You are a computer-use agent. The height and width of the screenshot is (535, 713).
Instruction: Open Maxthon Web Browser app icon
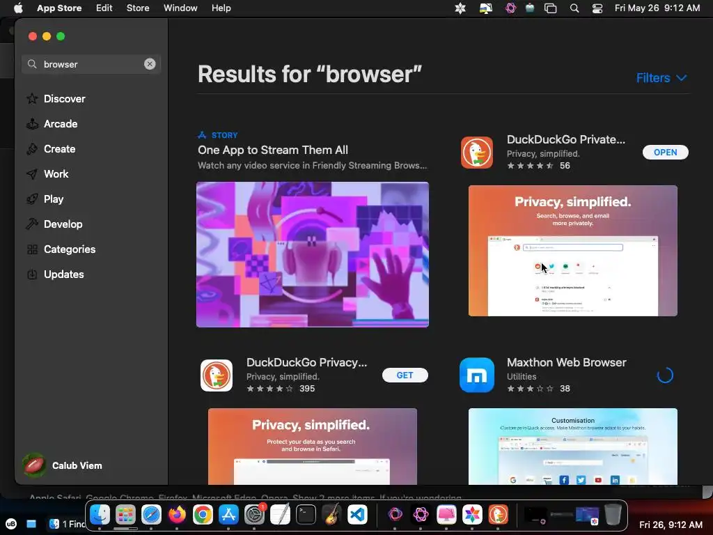click(476, 375)
